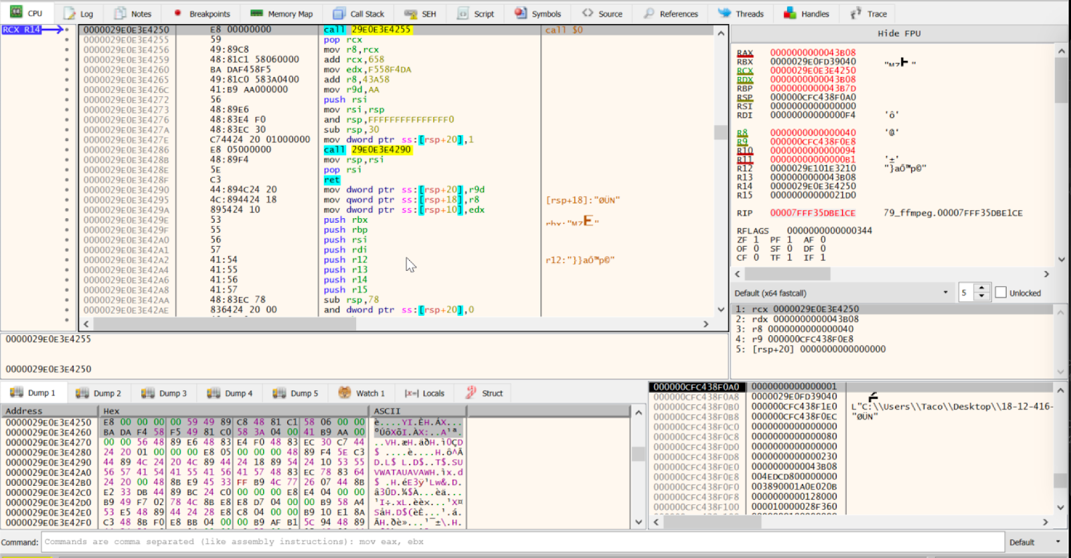1071x558 pixels.
Task: Open the References tab
Action: pyautogui.click(x=671, y=13)
